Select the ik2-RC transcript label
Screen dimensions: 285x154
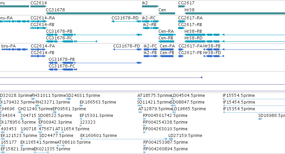point(149,18)
